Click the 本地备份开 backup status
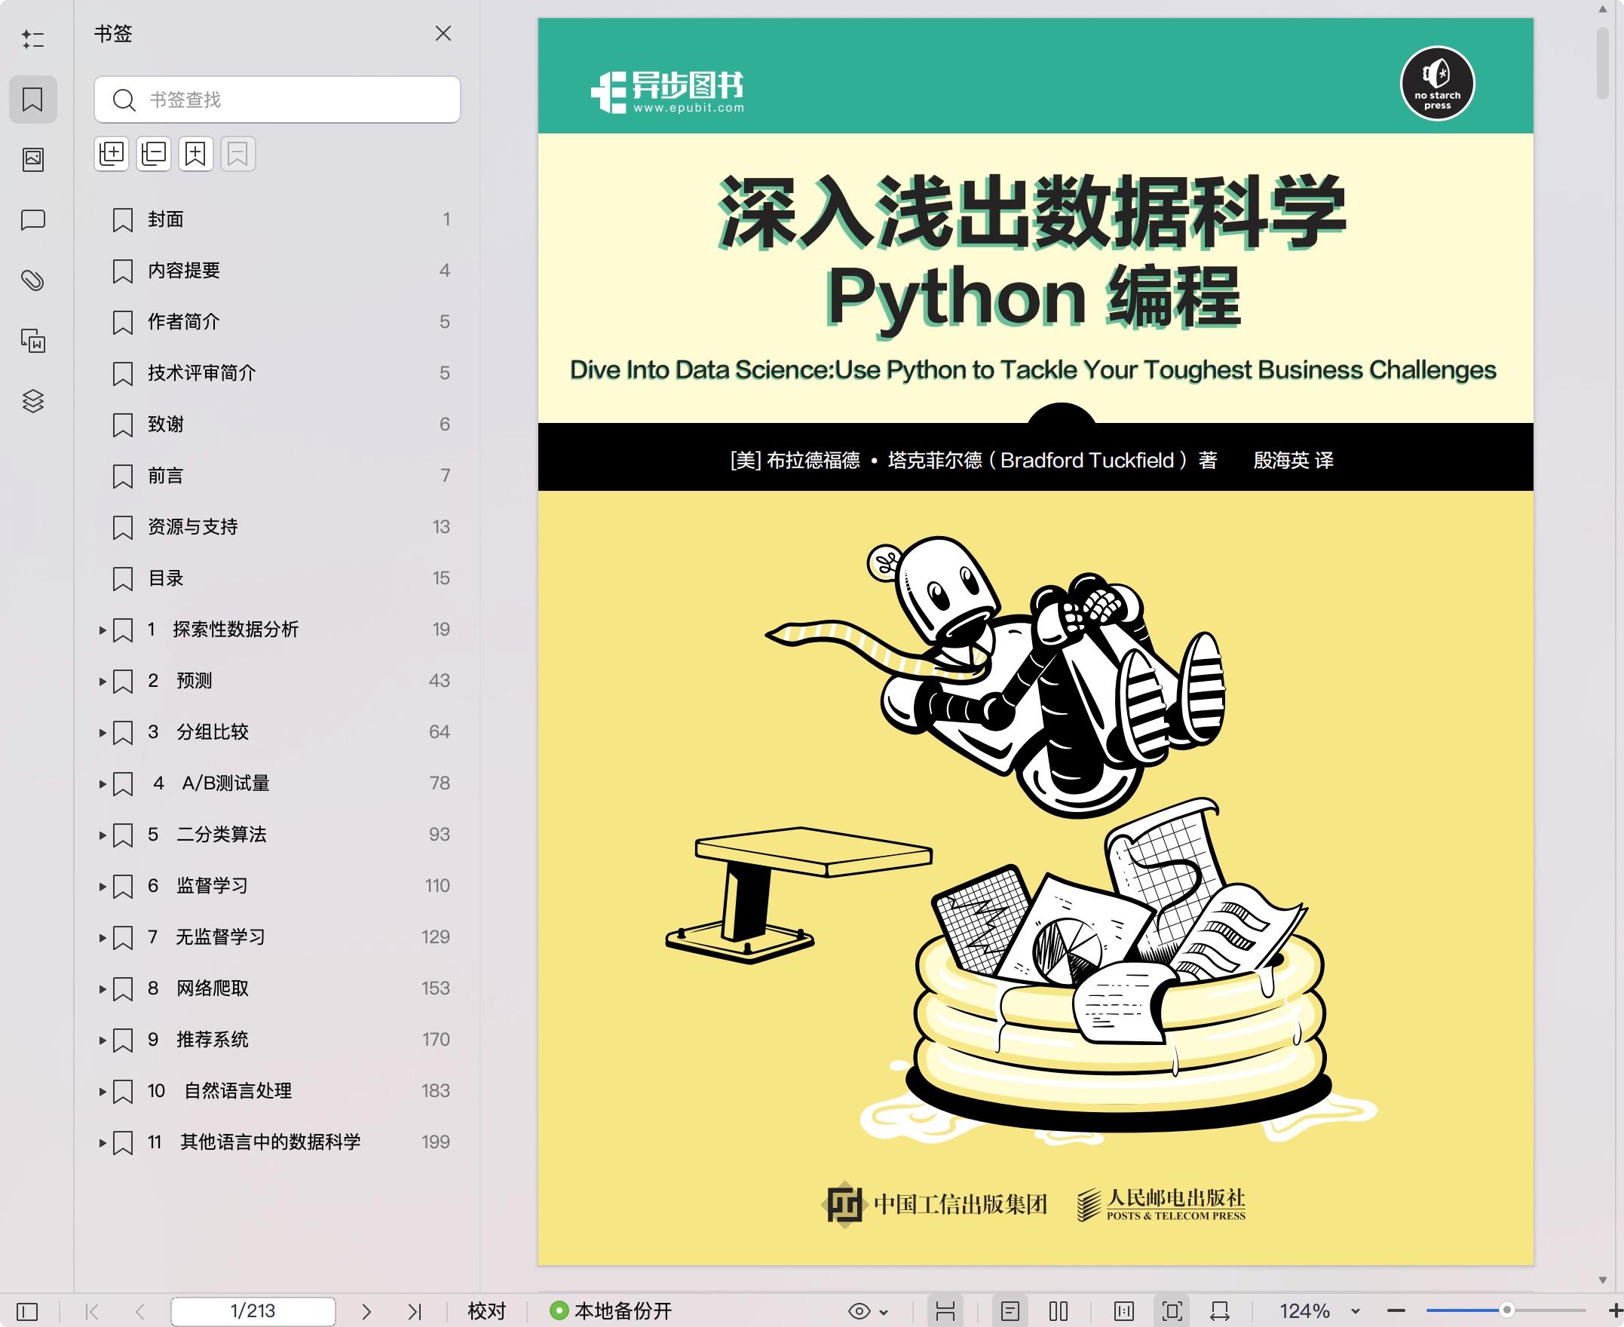This screenshot has height=1327, width=1624. 611,1312
